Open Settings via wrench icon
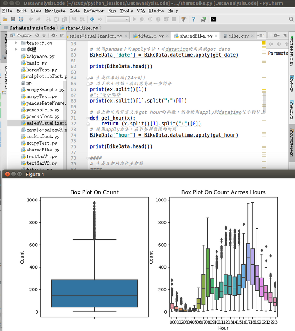Viewport: 295px width, 331px height. pyautogui.click(x=184, y=19)
